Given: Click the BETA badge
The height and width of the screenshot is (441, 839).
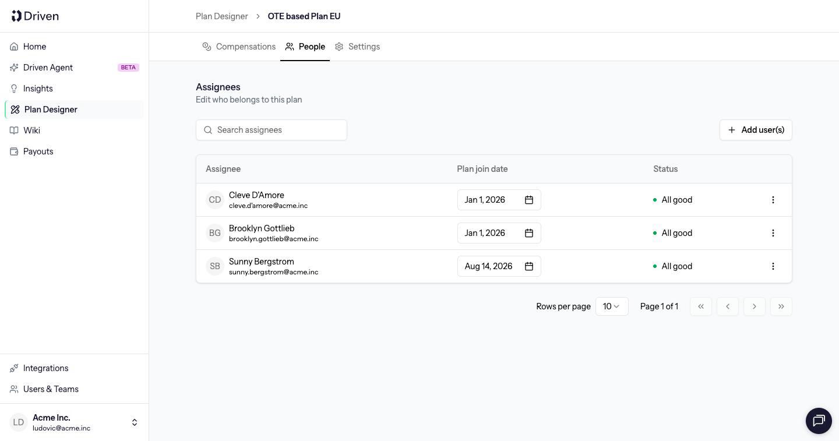Looking at the screenshot, I should [128, 68].
